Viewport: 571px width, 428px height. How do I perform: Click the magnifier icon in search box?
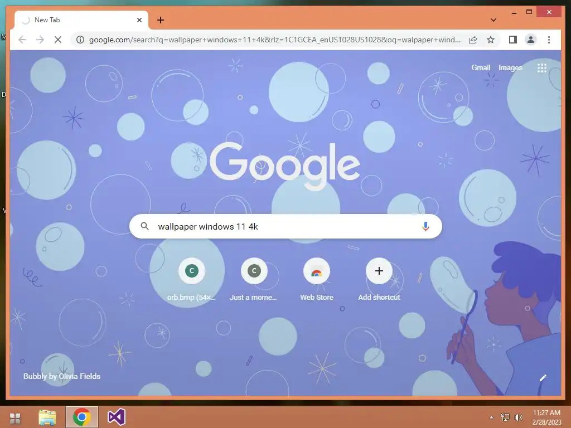144,226
